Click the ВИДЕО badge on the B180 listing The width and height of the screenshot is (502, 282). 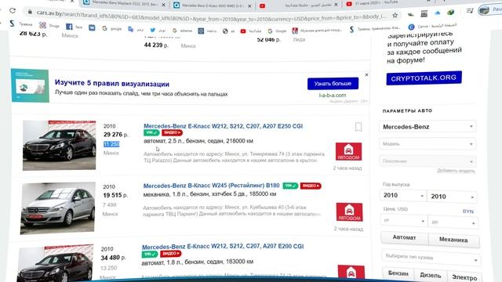coord(311,186)
